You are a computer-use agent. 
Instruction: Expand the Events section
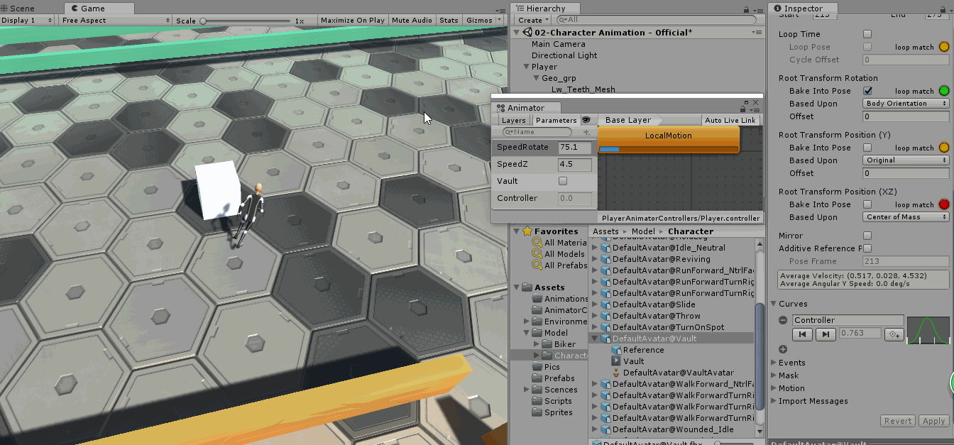[774, 363]
